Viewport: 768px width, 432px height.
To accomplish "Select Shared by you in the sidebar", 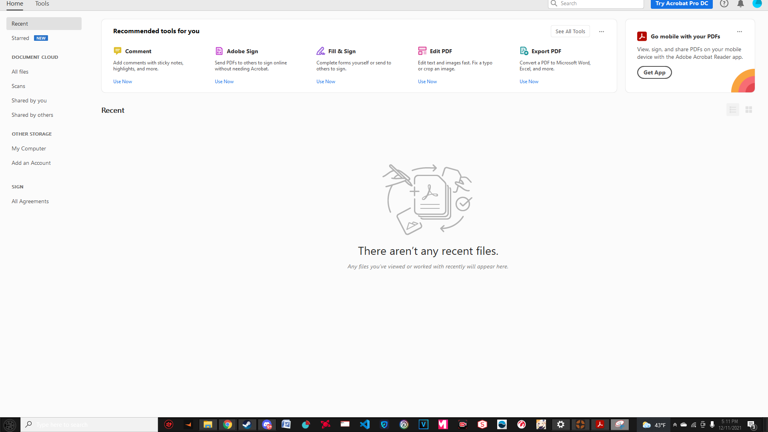I will click(x=29, y=100).
